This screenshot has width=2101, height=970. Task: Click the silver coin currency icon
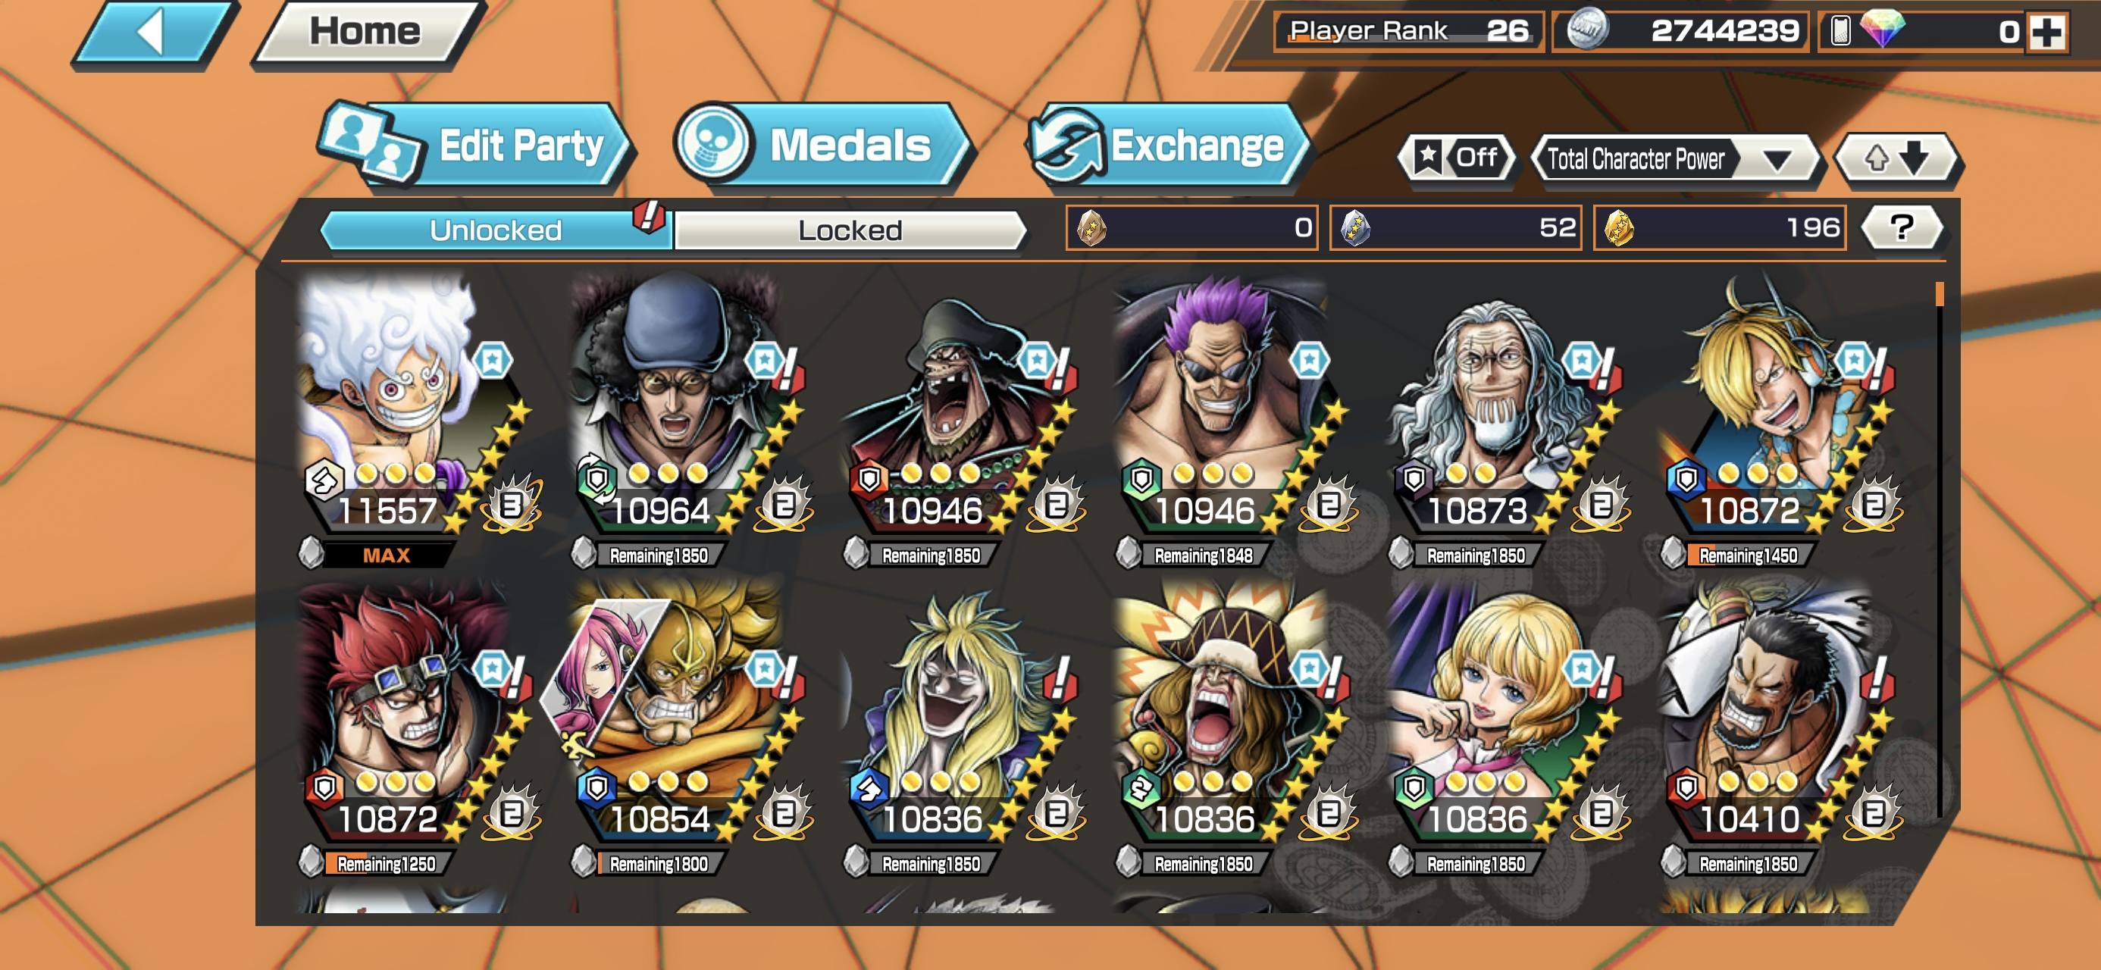tap(1586, 31)
